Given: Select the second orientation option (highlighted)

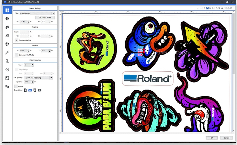Looking at the screenshot, I should (30, 90).
